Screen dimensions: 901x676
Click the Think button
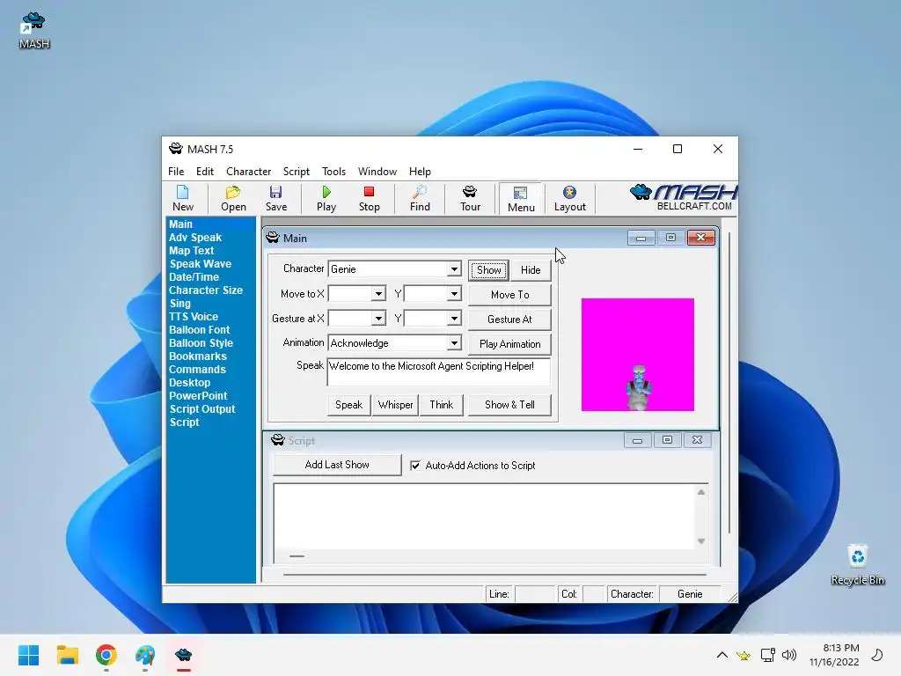(442, 405)
